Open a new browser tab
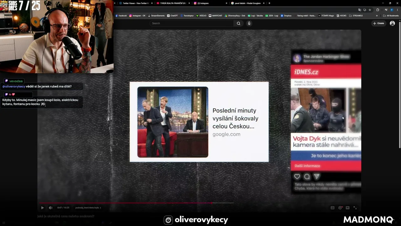This screenshot has height=226, width=401. 269,3
